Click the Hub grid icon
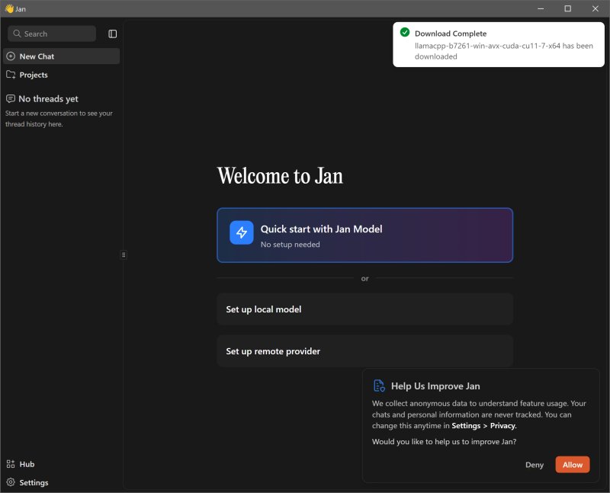This screenshot has height=493, width=610. [11, 464]
